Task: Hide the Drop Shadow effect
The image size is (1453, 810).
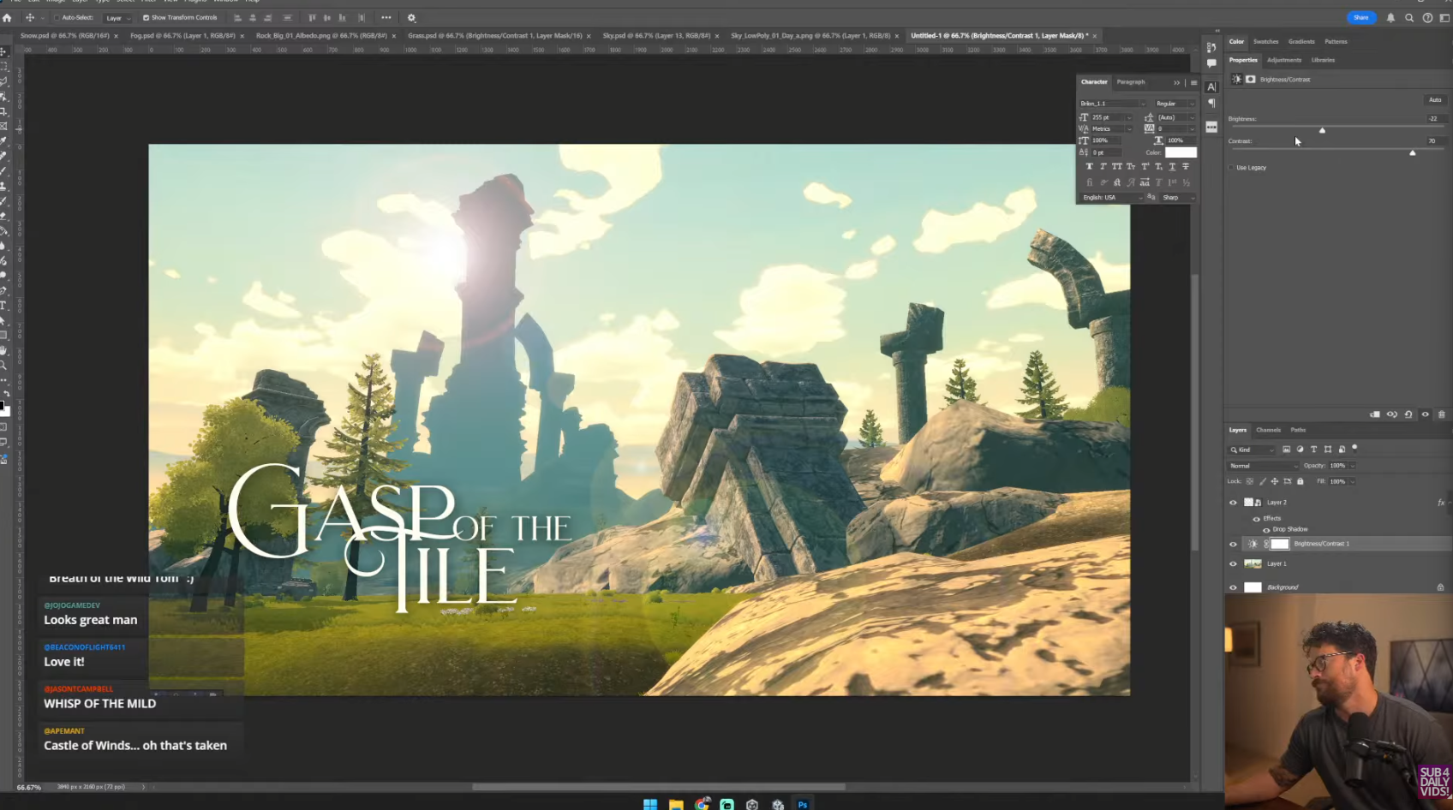Action: tap(1266, 530)
